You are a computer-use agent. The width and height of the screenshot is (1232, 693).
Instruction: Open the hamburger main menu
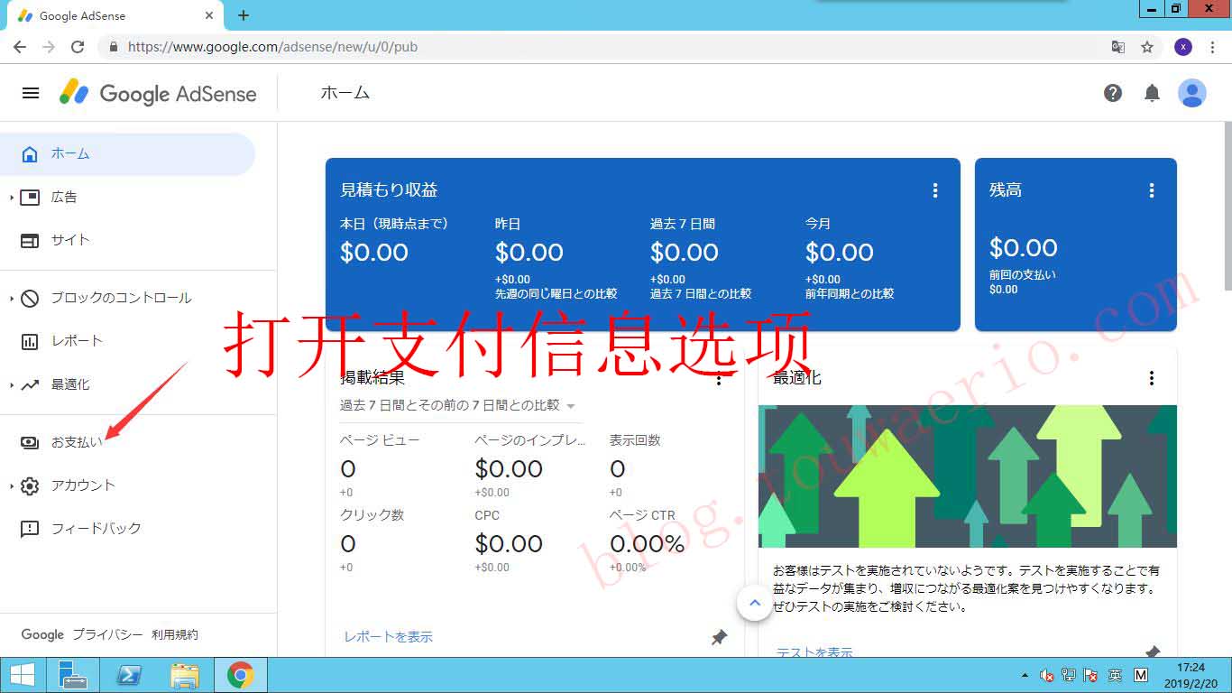(x=31, y=93)
